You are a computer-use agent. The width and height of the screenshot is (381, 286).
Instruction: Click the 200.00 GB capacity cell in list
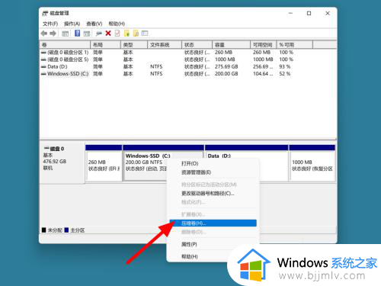(x=226, y=74)
